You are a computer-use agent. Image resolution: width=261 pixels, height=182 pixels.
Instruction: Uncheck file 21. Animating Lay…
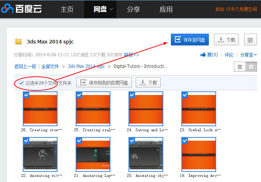(x=79, y=141)
